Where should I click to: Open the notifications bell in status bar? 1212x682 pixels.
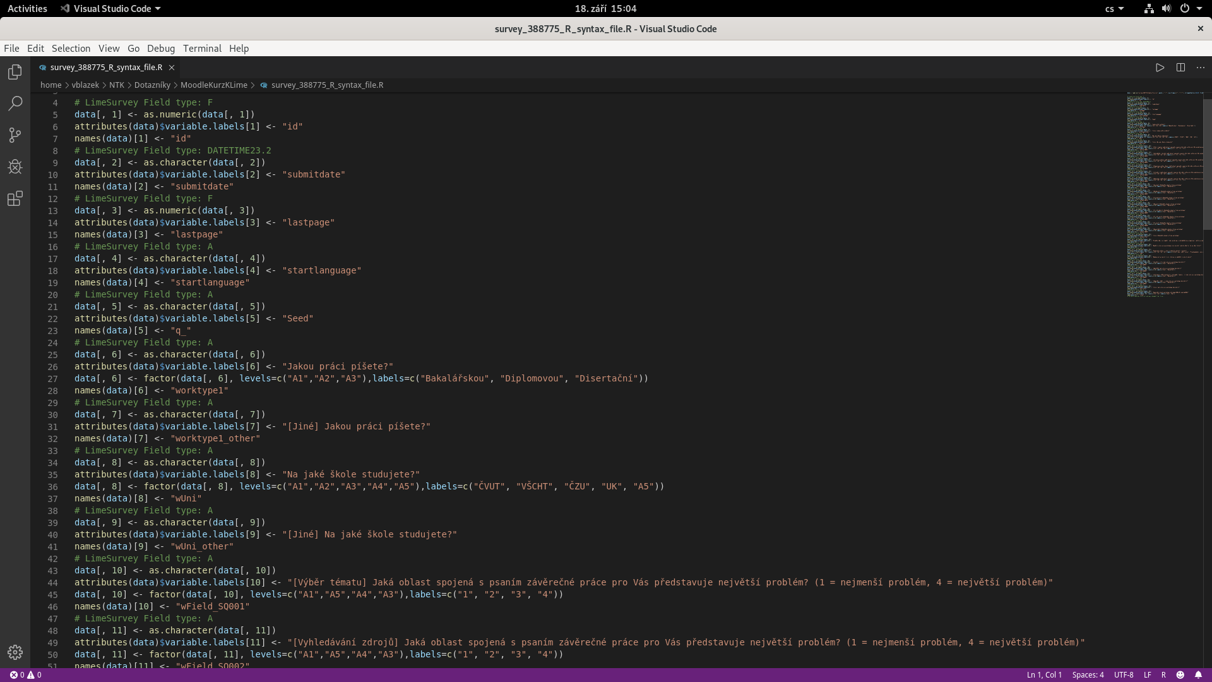pyautogui.click(x=1198, y=674)
